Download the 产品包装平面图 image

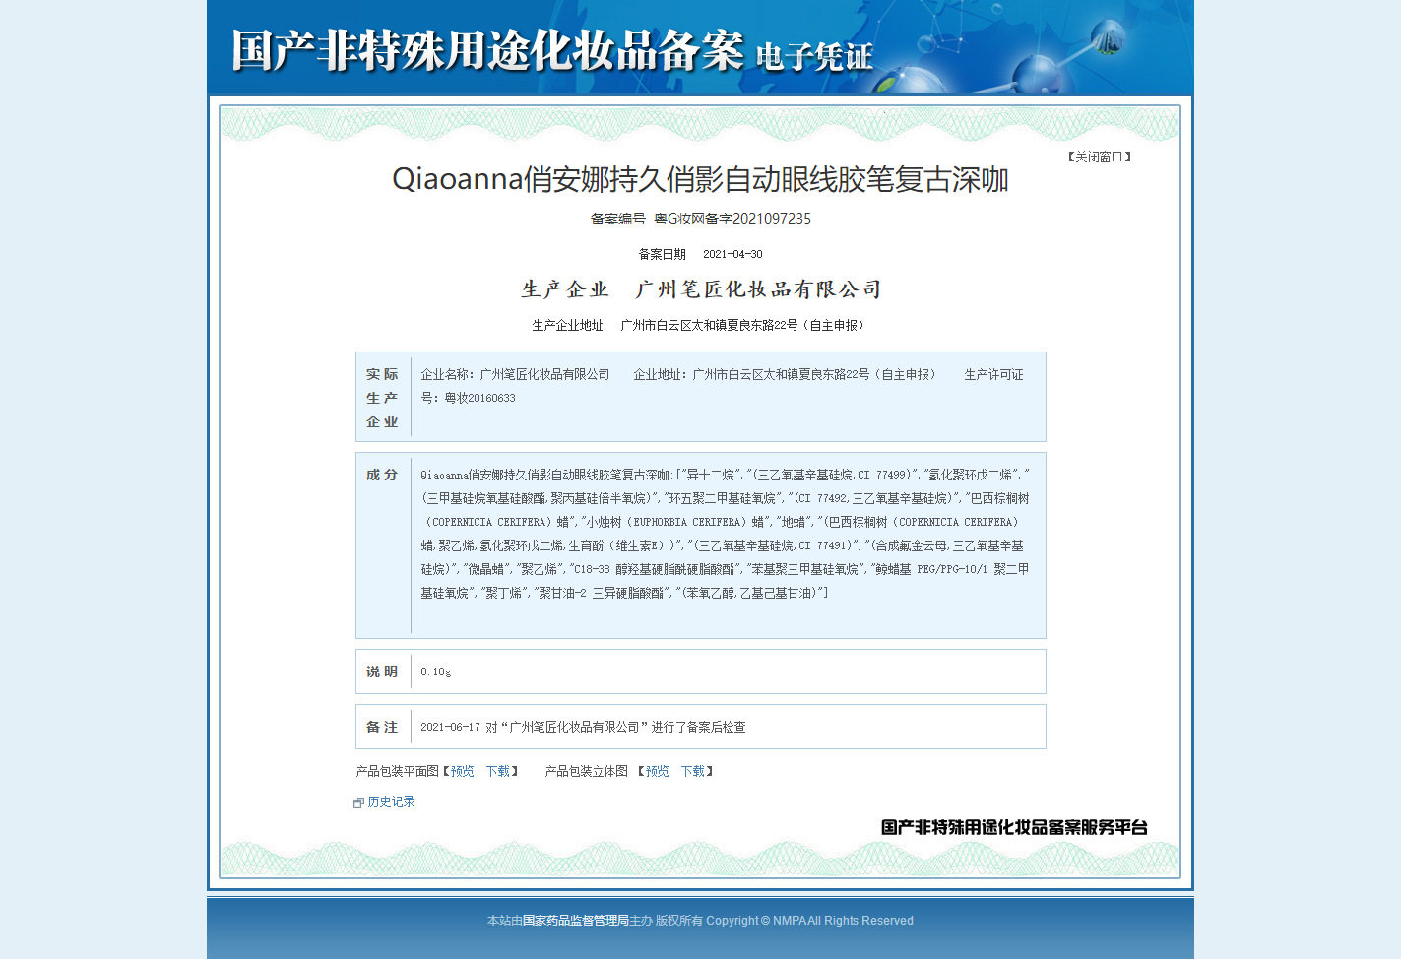pyautogui.click(x=498, y=771)
